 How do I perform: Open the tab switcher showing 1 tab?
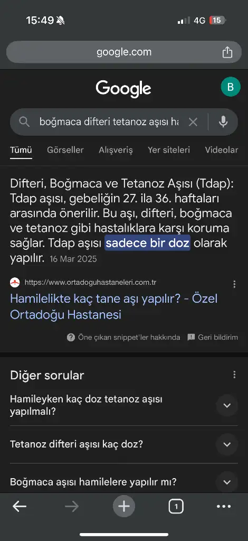pos(176,507)
